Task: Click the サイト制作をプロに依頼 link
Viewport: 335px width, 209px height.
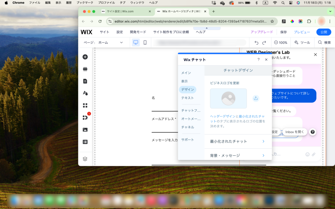Action: 171,32
